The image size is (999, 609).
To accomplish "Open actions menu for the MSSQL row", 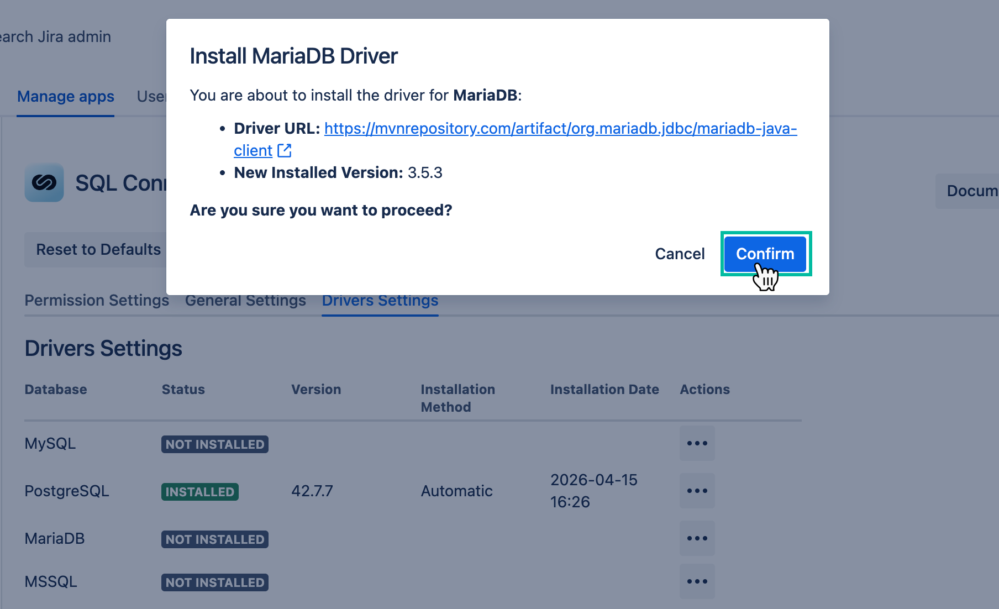I will [x=697, y=581].
